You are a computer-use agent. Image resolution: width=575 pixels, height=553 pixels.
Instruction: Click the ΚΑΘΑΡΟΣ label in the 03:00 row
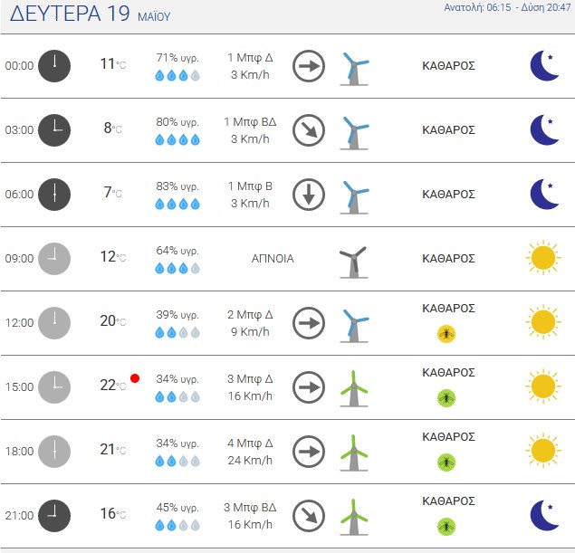[x=448, y=130]
